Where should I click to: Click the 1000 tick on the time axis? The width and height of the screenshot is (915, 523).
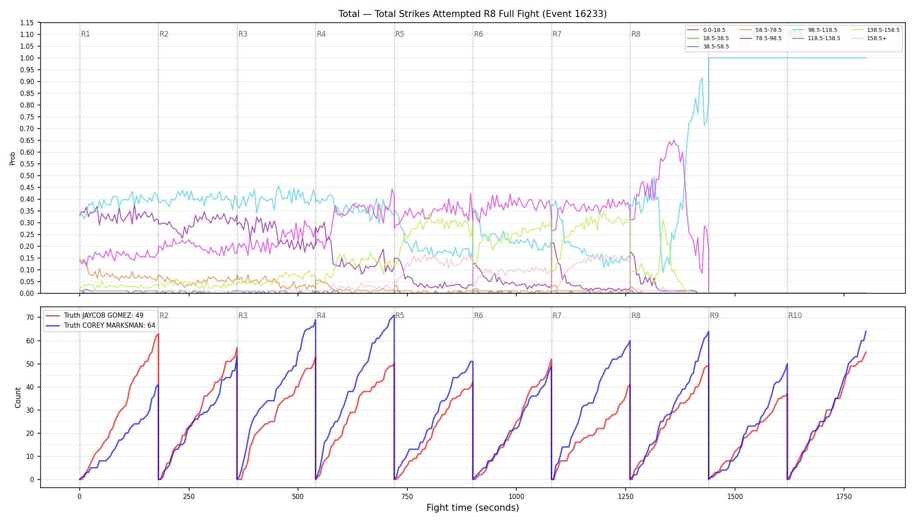[516, 496]
